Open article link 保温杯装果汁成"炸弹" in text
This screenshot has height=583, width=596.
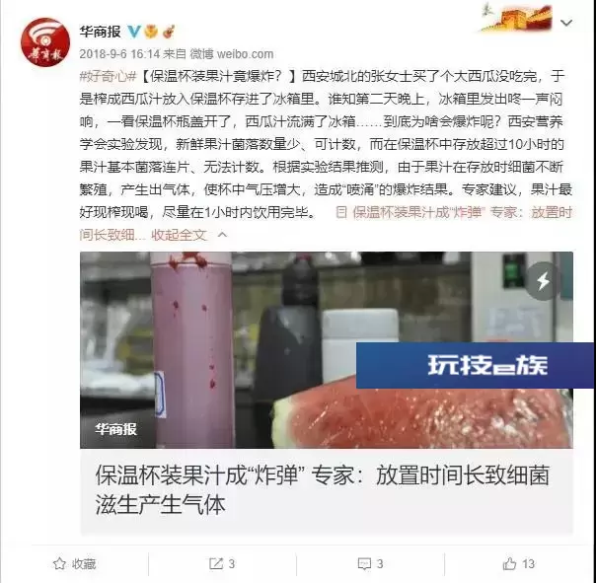point(417,212)
